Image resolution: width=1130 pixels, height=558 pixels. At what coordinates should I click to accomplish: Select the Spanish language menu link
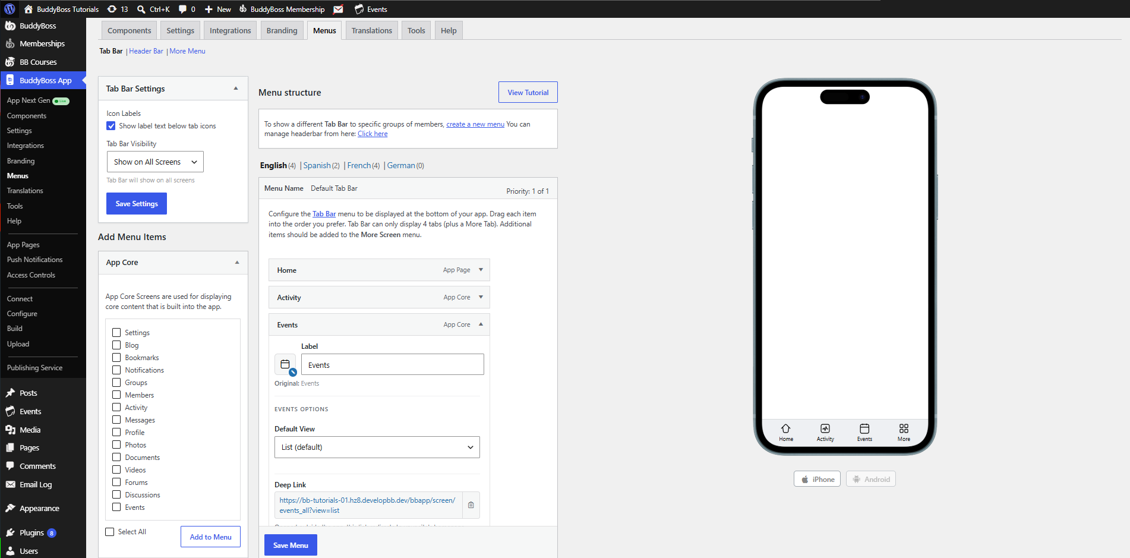317,165
